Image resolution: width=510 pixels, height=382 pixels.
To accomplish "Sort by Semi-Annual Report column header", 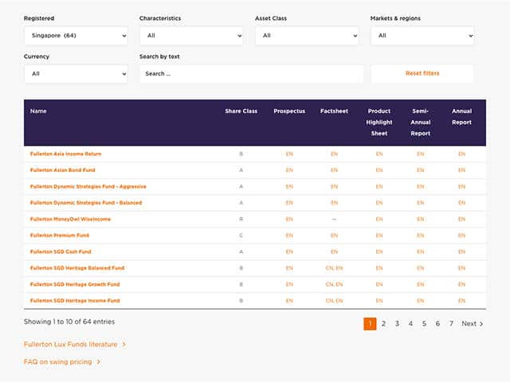I will [x=420, y=122].
